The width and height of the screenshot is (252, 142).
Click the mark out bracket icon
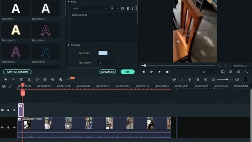pyautogui.click(x=226, y=65)
